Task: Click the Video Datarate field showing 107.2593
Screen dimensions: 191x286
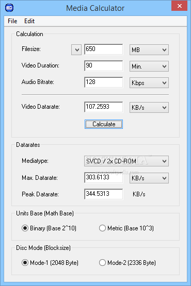Action: point(104,107)
